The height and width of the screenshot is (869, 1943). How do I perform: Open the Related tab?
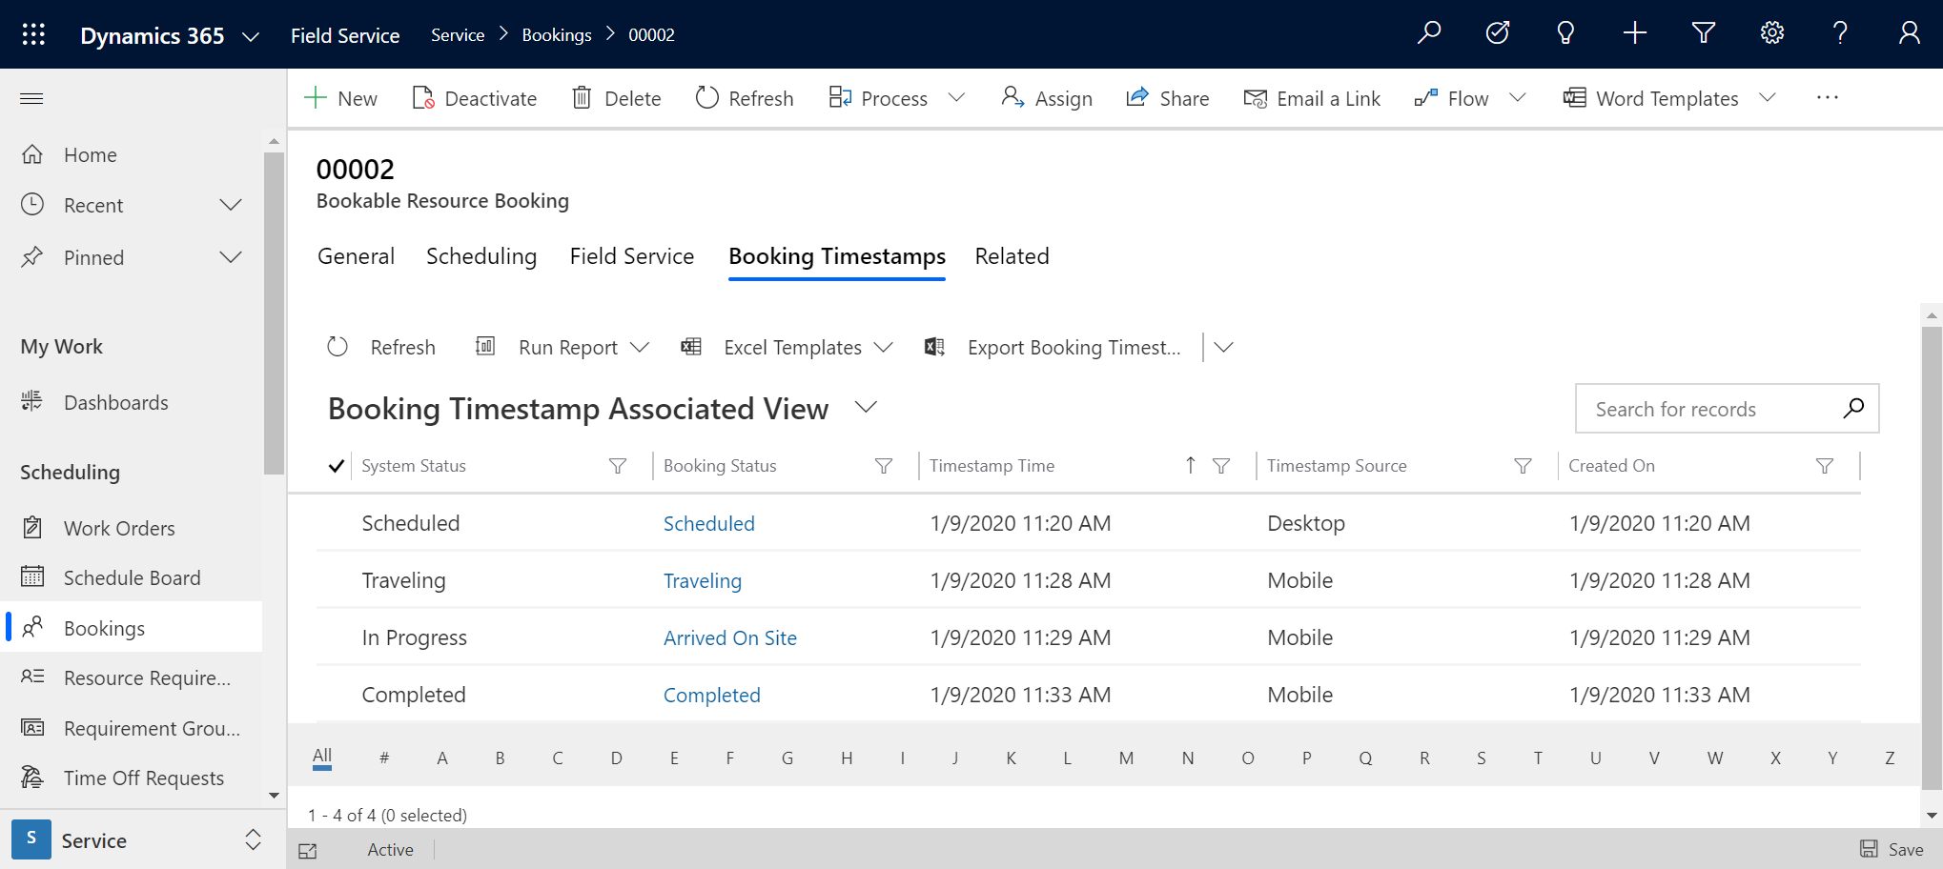tap(1012, 256)
